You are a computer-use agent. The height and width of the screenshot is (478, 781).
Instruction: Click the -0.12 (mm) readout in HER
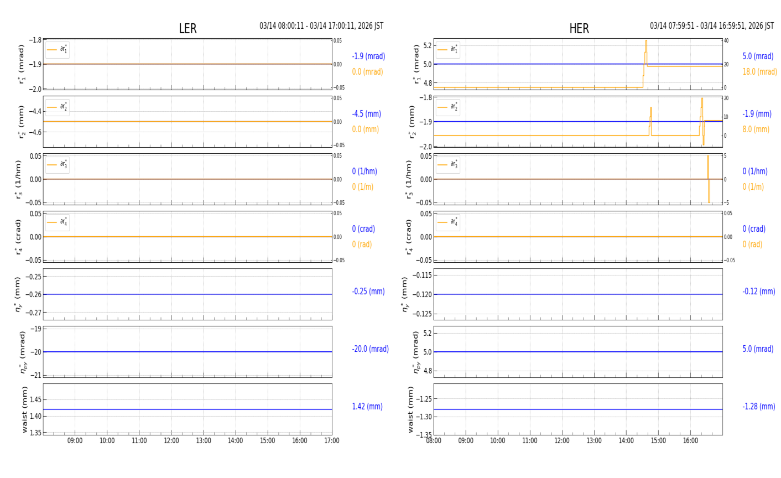pos(758,292)
